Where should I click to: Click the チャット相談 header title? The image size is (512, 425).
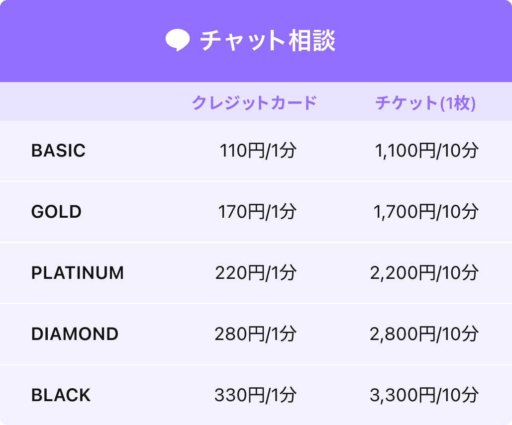pyautogui.click(x=268, y=40)
